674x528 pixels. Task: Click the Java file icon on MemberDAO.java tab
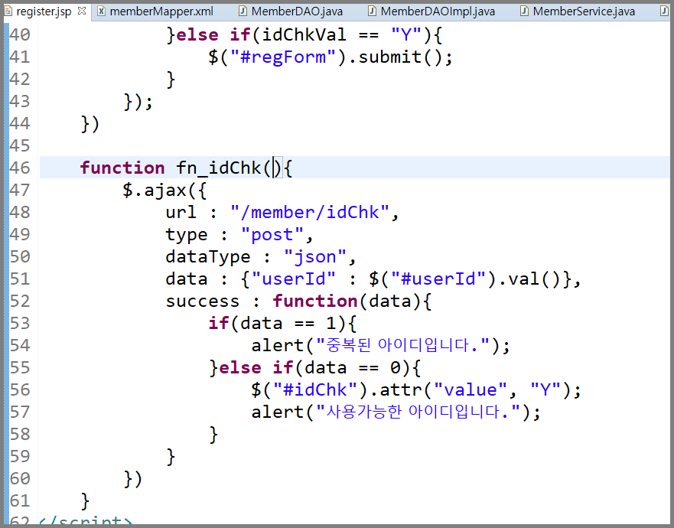click(x=243, y=11)
